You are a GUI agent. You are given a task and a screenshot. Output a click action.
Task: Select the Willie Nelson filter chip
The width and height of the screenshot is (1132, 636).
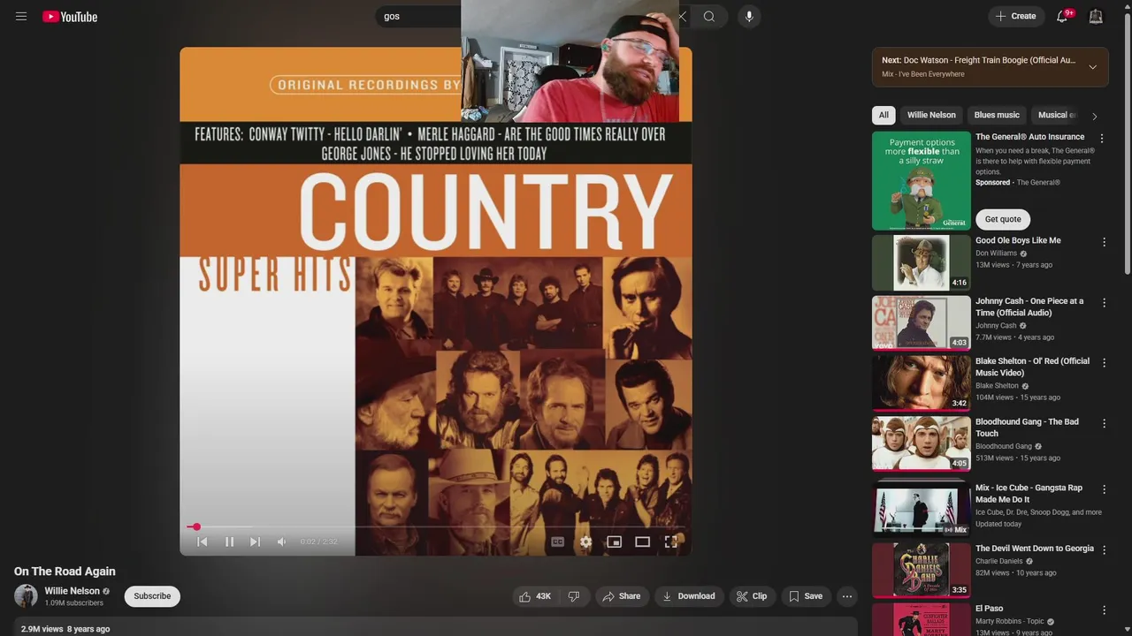pos(931,115)
